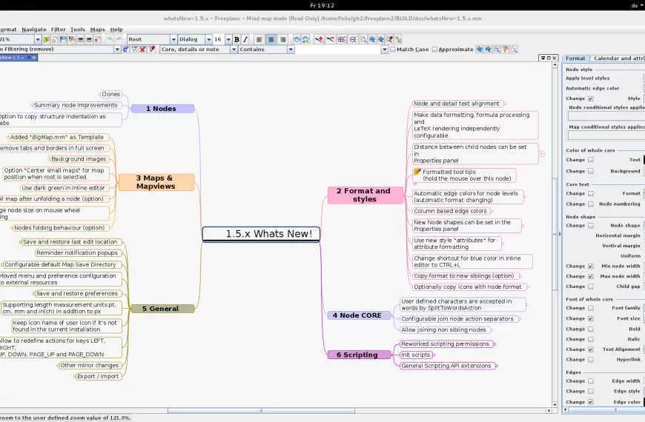The image size is (645, 422).
Task: Align node text left
Action: [259, 39]
